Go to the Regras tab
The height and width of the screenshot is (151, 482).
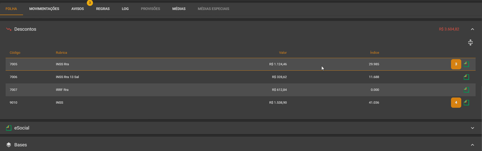(x=103, y=9)
